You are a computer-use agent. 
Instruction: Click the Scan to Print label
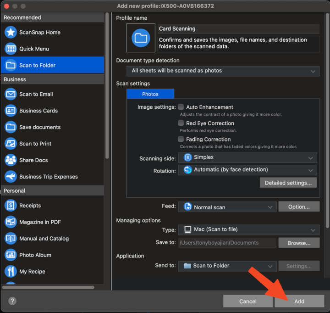pos(35,144)
